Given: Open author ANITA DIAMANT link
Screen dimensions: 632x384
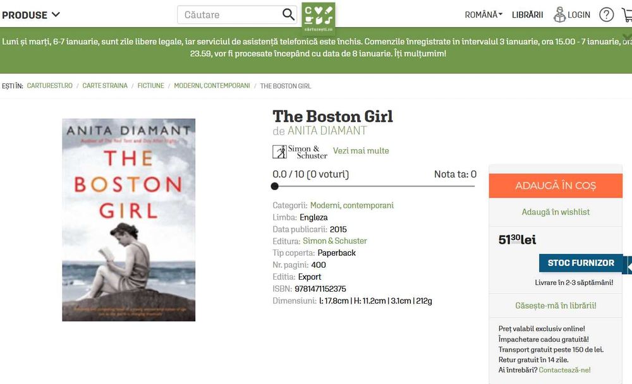Looking at the screenshot, I should click(327, 131).
